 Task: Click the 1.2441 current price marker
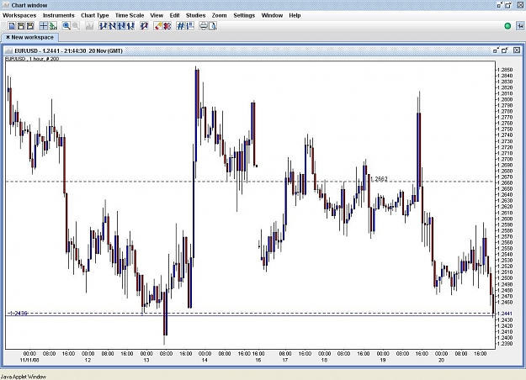point(505,314)
